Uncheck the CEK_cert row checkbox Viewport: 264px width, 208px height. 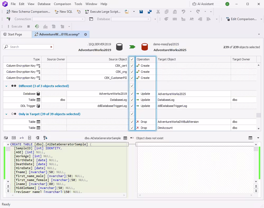132,66
